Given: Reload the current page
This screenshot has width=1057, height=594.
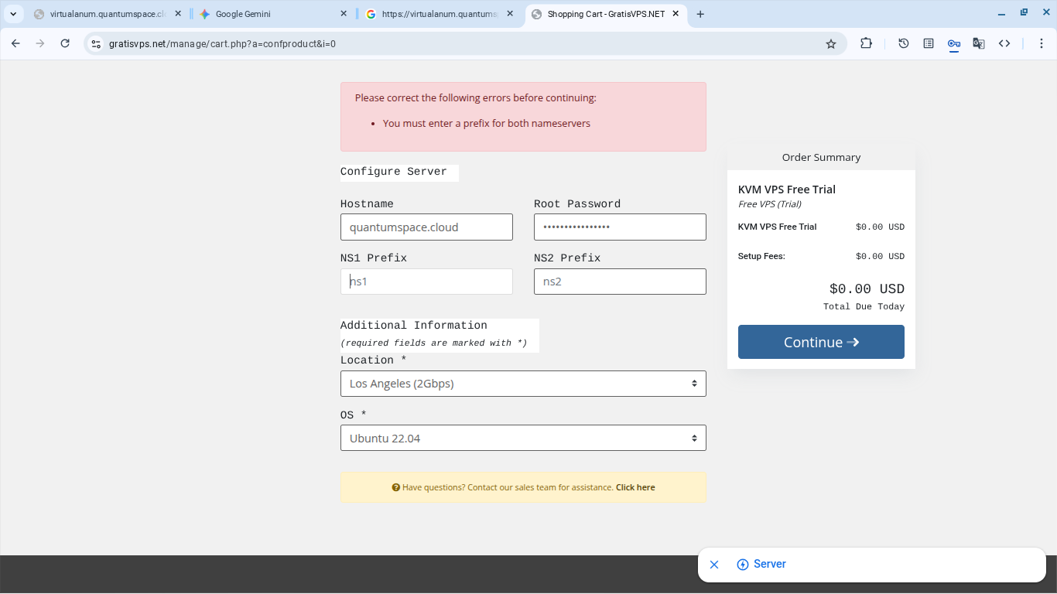Looking at the screenshot, I should click(65, 44).
